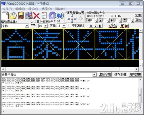Click the horizontal scrollbar right arrow
This screenshot has width=144, height=115.
click(137, 69)
